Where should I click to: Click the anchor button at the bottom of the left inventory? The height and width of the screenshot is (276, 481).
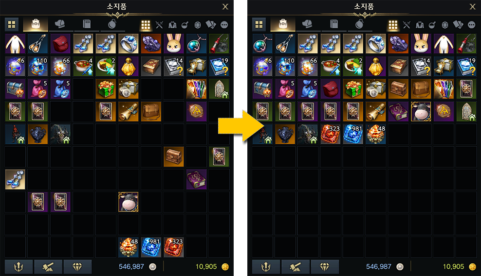click(x=18, y=267)
